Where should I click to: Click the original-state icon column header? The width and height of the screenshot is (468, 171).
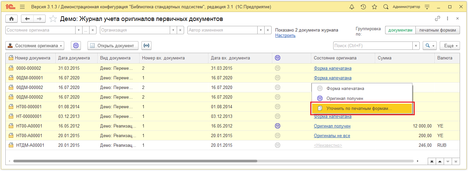pyautogui.click(x=278, y=58)
